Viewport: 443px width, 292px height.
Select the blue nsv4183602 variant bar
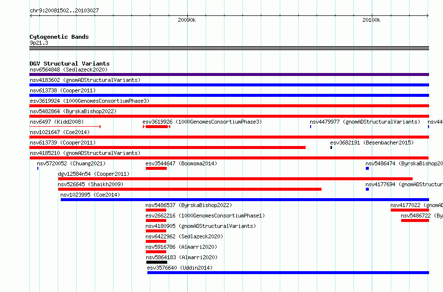229,85
